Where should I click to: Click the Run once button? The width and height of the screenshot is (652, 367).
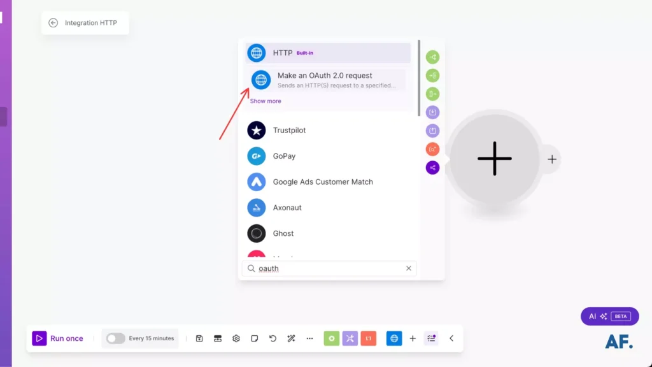pos(58,338)
